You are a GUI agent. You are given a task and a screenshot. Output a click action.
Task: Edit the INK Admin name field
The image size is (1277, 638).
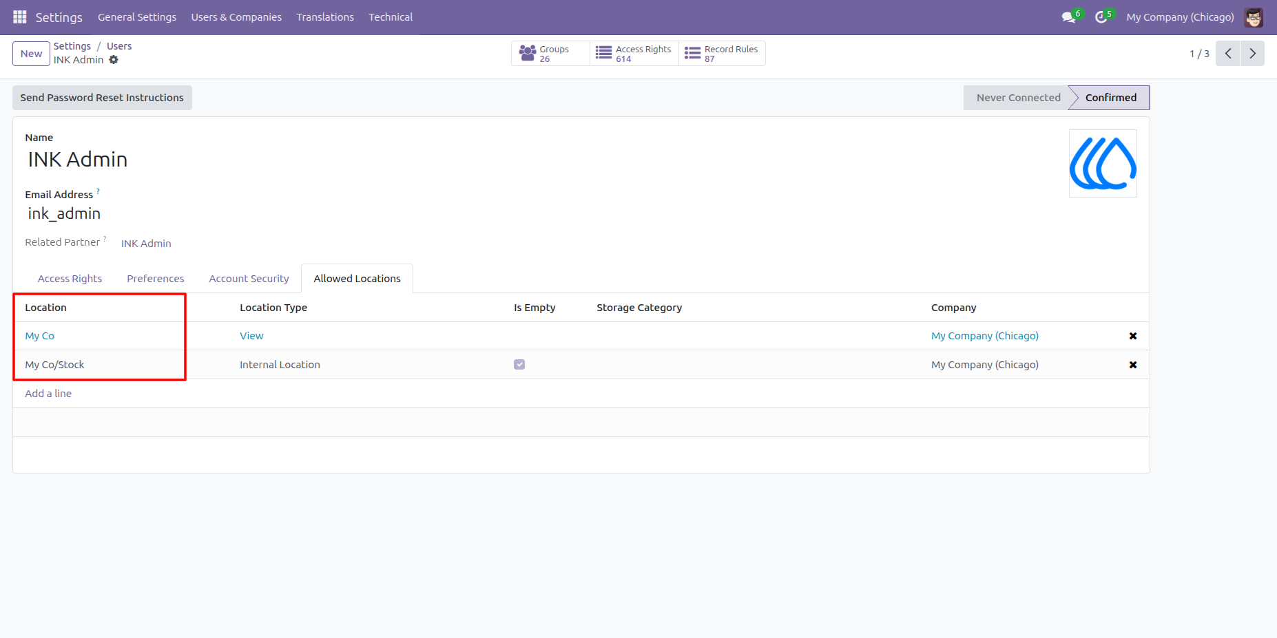point(78,160)
